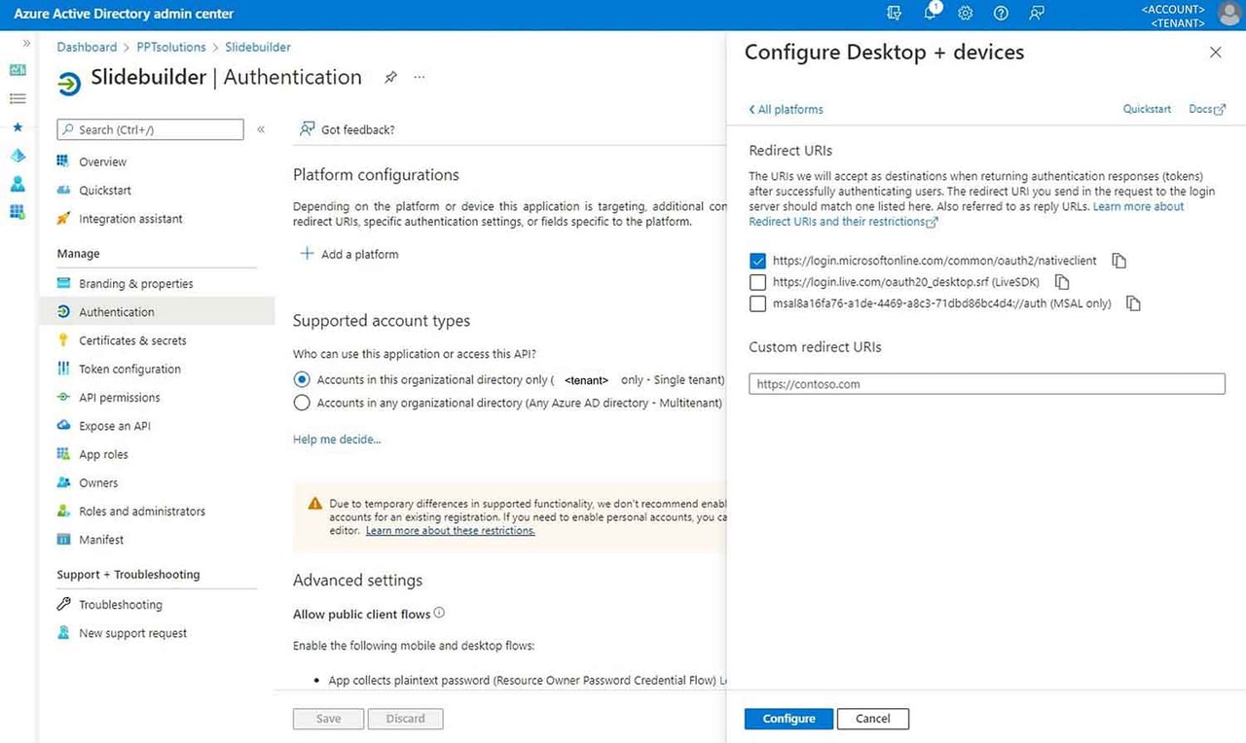Go to Slidebuilder breadcrumb
This screenshot has width=1246, height=743.
click(x=258, y=47)
